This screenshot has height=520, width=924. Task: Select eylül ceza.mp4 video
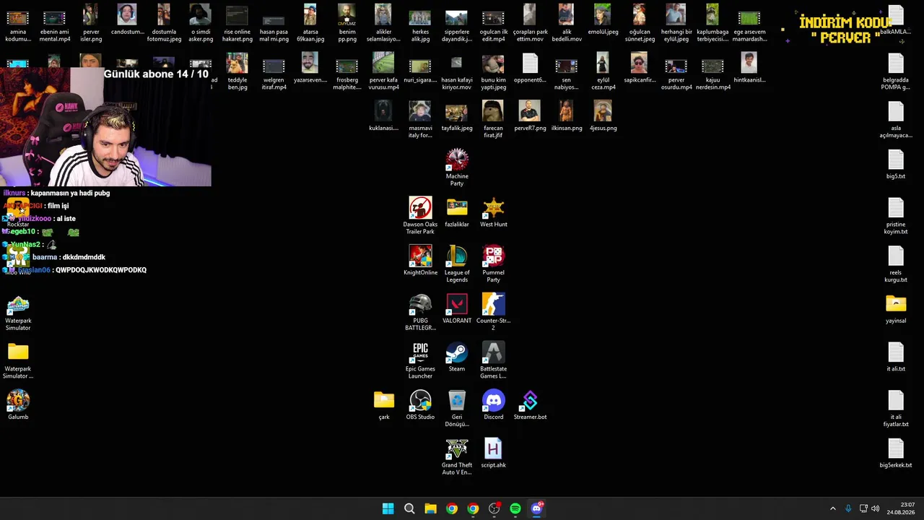coord(603,71)
